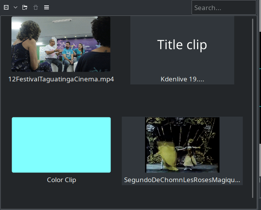Select the 12FestivalTaguatingaCinema video thumbnail
Image resolution: width=261 pixels, height=210 pixels.
point(61,44)
